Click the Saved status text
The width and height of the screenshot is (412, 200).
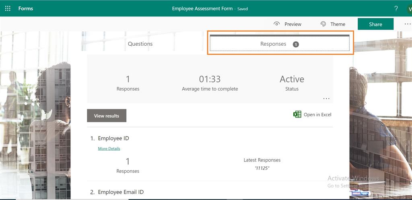[243, 9]
